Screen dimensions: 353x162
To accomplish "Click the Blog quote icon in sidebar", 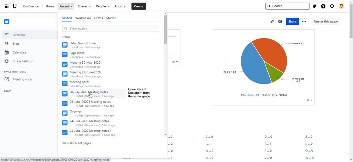I will [6, 44].
